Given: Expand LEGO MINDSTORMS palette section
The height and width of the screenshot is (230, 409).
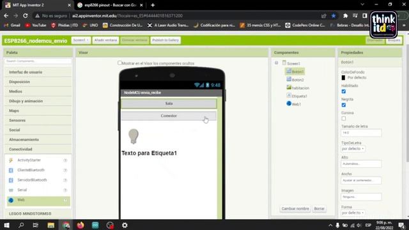Looking at the screenshot, I should (38, 213).
